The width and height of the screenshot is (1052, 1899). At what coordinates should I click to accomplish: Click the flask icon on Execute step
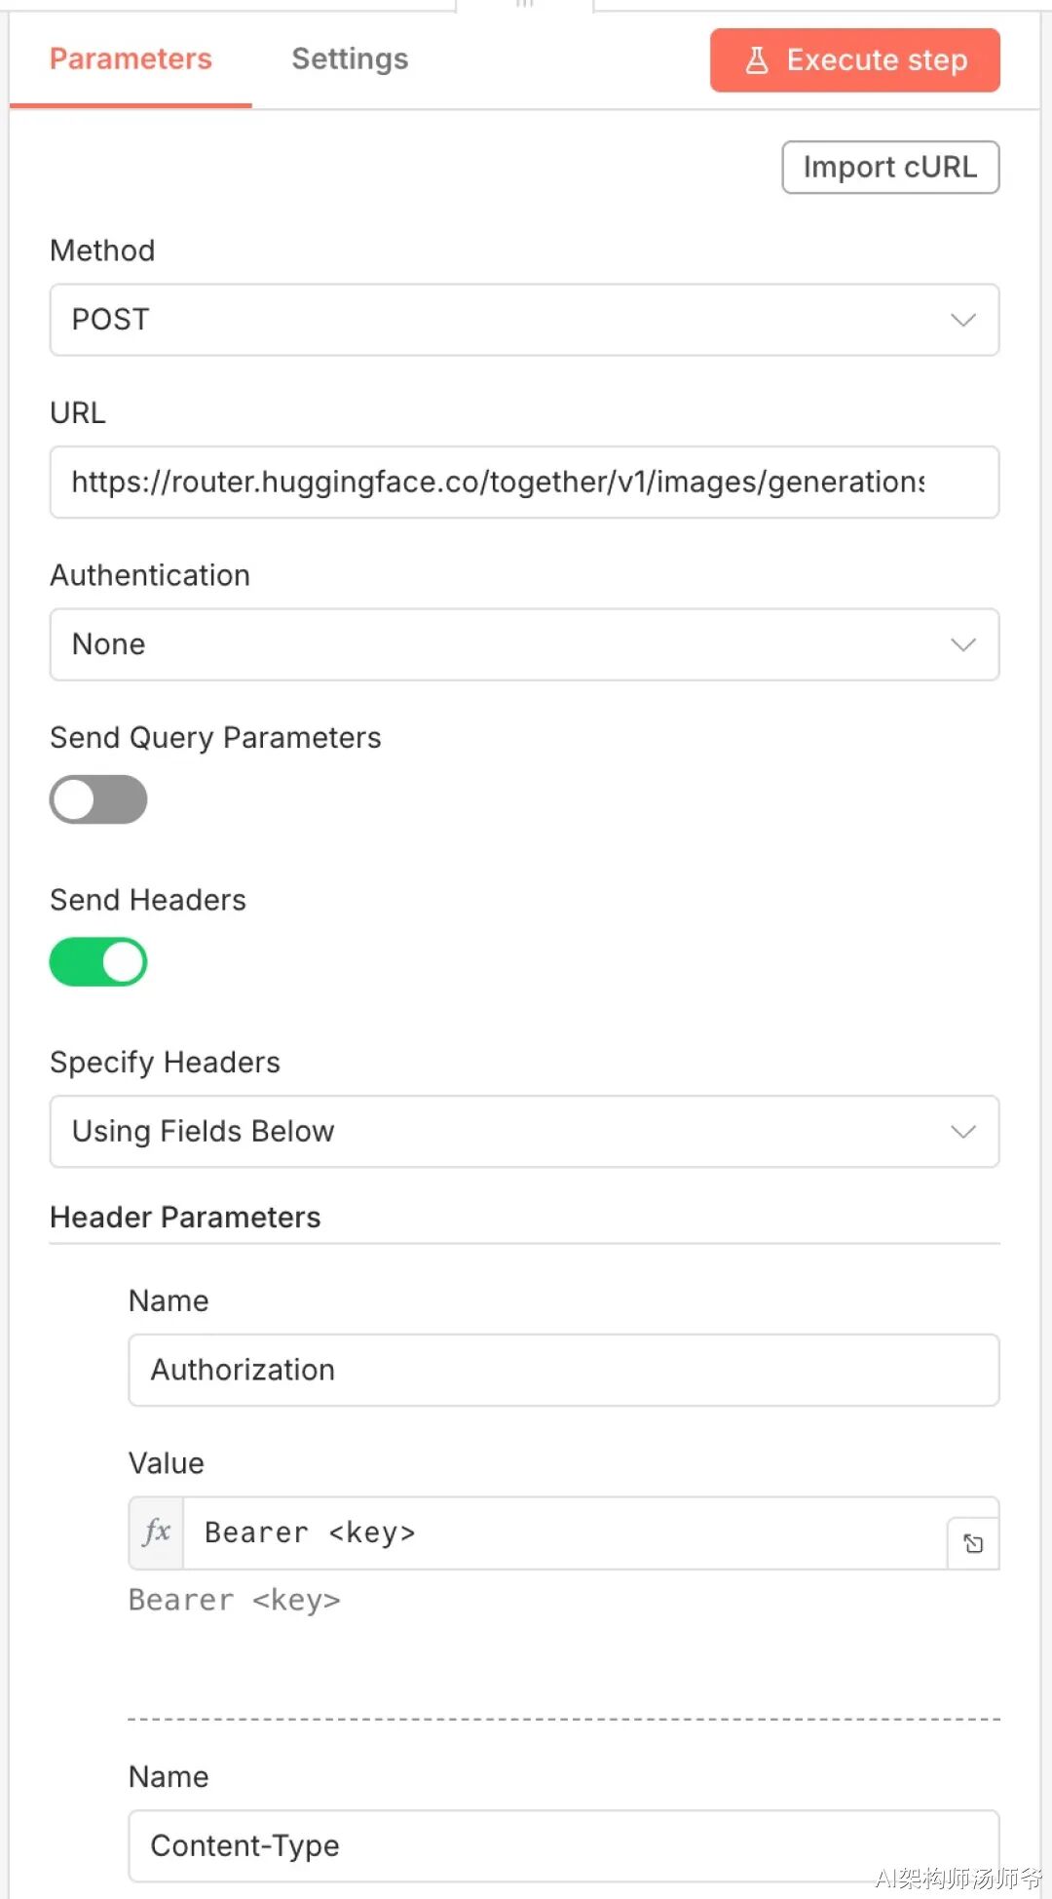coord(757,60)
